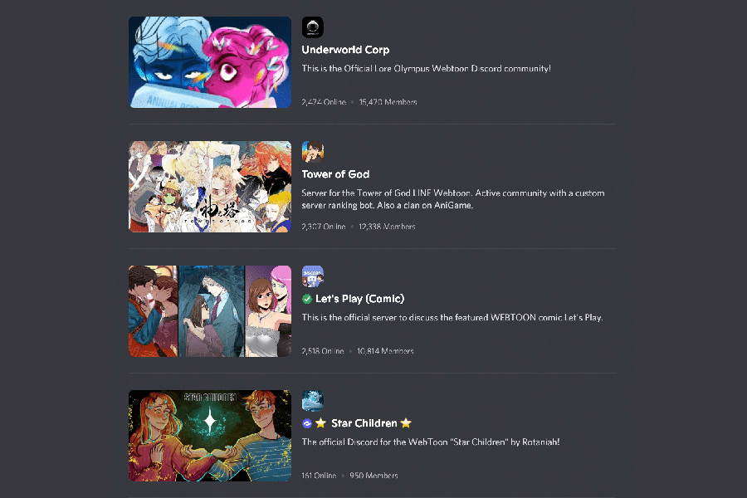Select the Let's Play (Comic) title
The image size is (747, 498).
point(359,299)
